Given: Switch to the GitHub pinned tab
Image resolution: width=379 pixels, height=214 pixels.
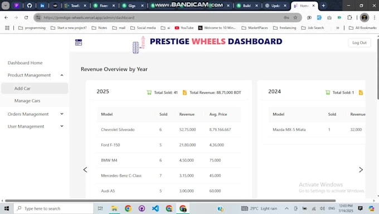Looking at the screenshot, I should [30, 6].
